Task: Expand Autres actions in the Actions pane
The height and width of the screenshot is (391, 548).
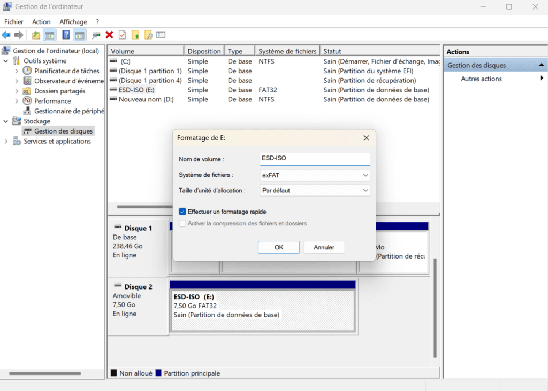Action: click(541, 78)
